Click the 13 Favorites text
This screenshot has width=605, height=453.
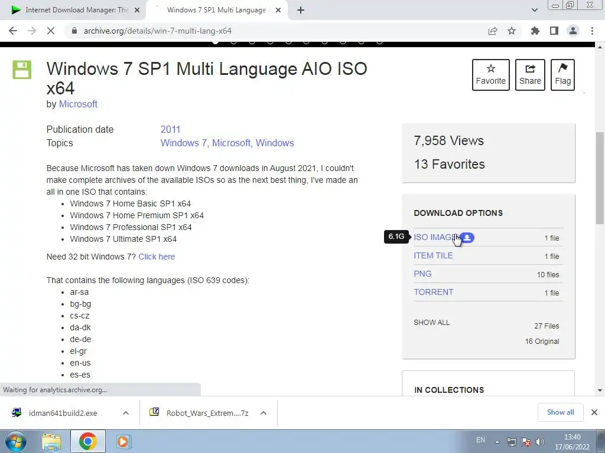point(449,164)
